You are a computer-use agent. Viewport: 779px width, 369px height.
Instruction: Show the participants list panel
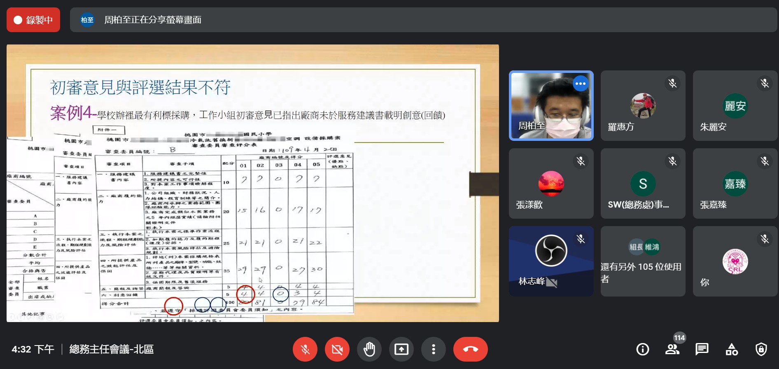[672, 349]
